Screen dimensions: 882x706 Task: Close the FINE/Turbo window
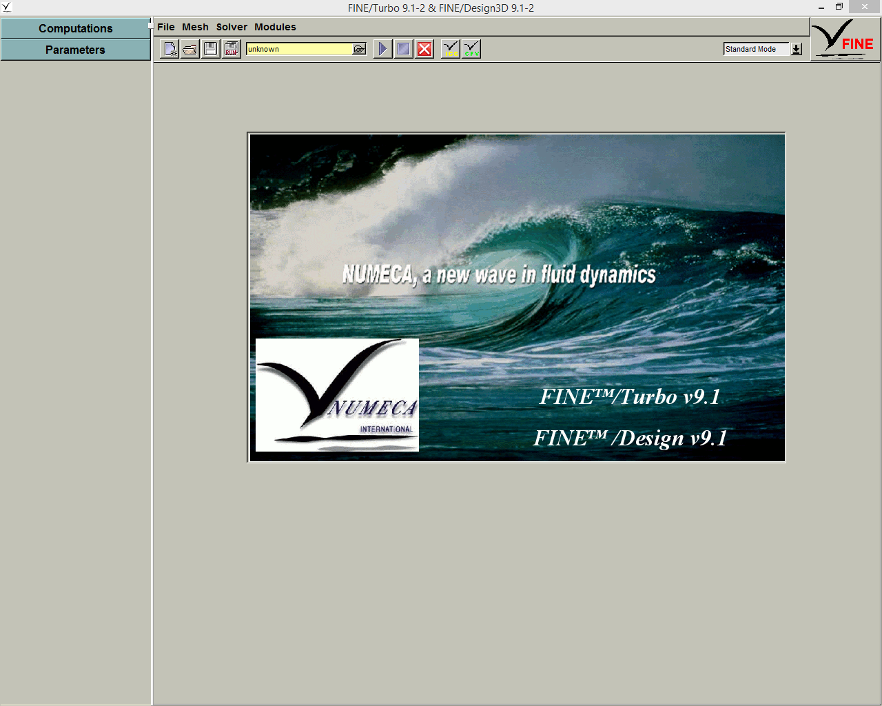[865, 7]
